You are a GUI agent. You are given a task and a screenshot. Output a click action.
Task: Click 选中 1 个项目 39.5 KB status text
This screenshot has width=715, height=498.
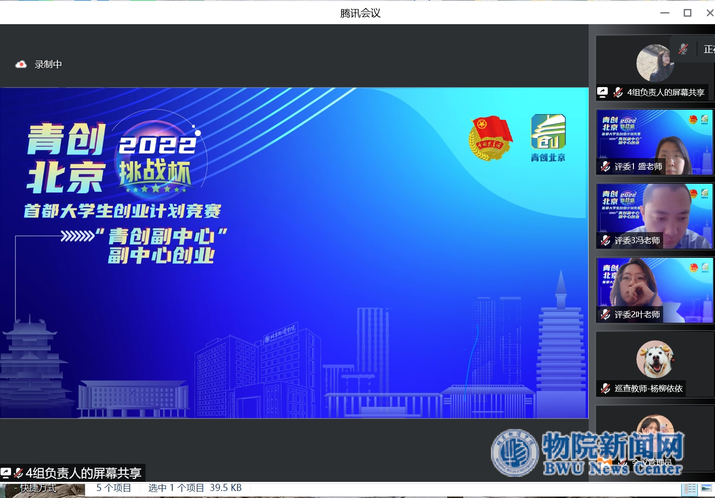(195, 488)
